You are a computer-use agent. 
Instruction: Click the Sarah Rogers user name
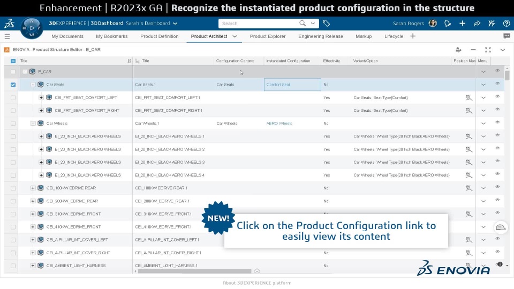coord(408,23)
